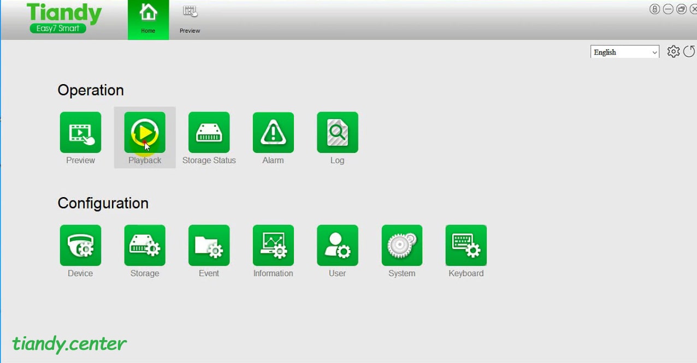Close the Easy7 Smart window
Screen dimensions: 697x363
[693, 9]
